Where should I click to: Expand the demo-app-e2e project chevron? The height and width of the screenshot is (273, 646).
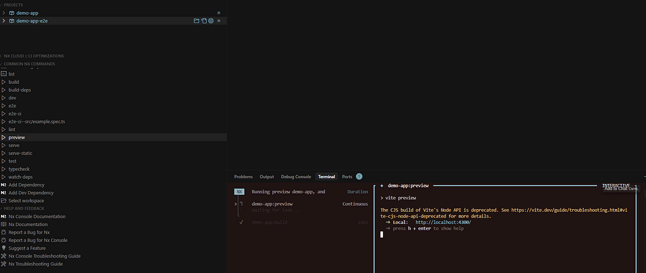coord(4,21)
